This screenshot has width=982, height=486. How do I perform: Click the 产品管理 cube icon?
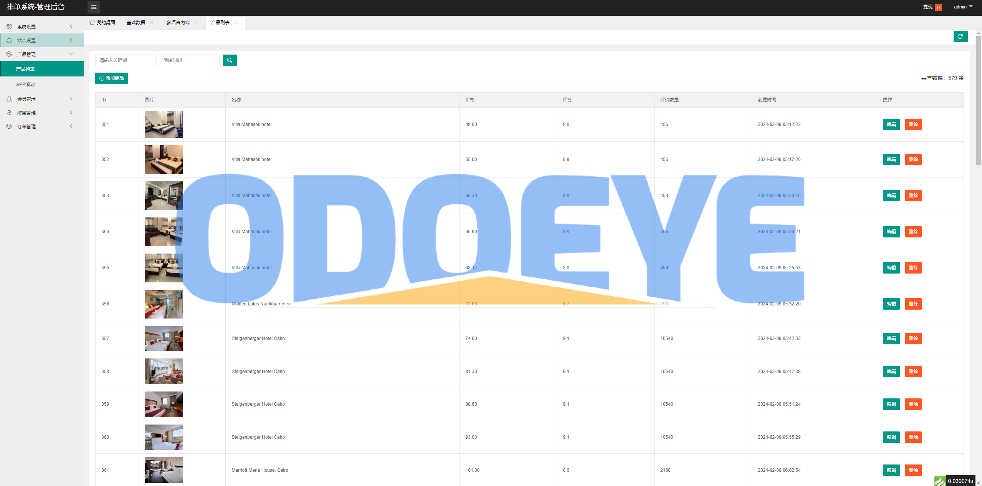click(x=9, y=54)
